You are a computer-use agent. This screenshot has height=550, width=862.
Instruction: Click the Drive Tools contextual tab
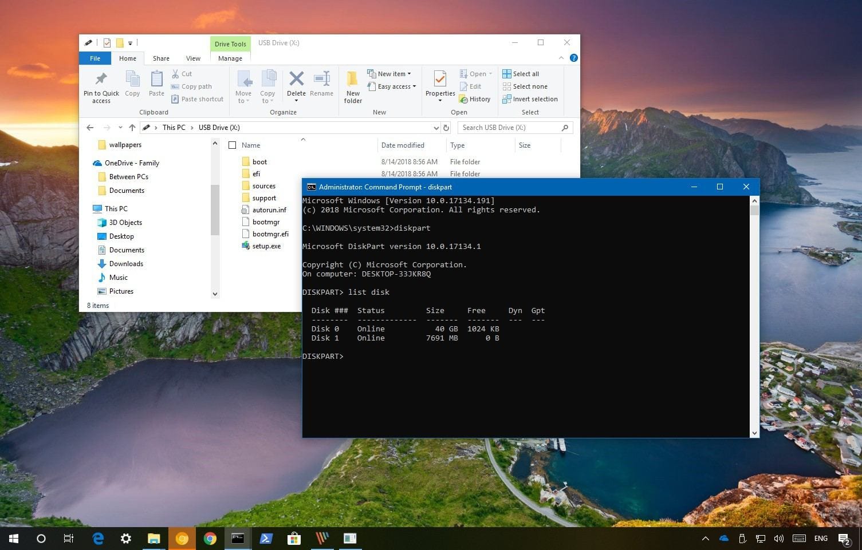tap(230, 43)
